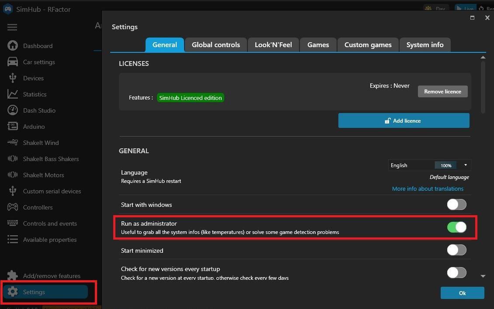The width and height of the screenshot is (494, 309).
Task: Click the scrollbar down arrow
Action: pyautogui.click(x=483, y=276)
